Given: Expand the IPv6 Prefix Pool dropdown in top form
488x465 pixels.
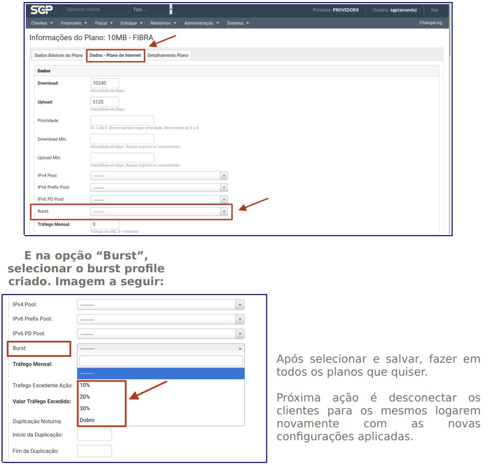Looking at the screenshot, I should (159, 188).
